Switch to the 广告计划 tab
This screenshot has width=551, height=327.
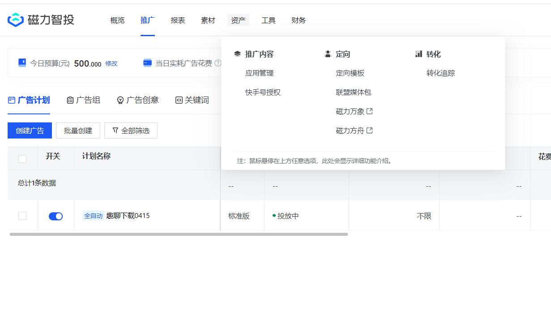[x=29, y=100]
